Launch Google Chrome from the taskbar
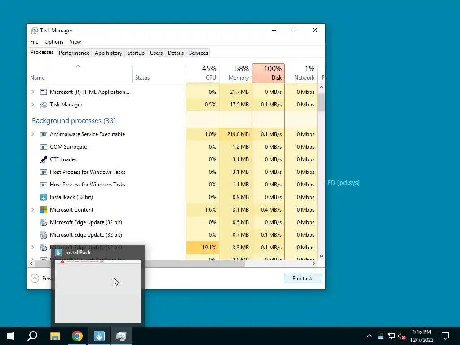The image size is (460, 345). point(77,336)
